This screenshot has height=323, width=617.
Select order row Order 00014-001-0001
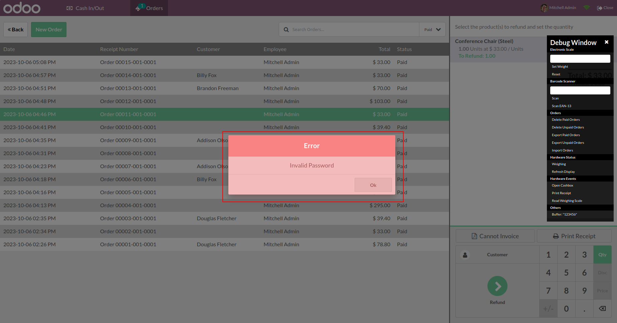tap(224, 75)
